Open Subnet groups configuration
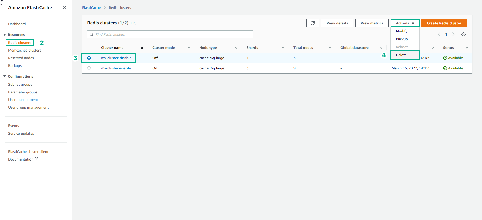 point(20,84)
